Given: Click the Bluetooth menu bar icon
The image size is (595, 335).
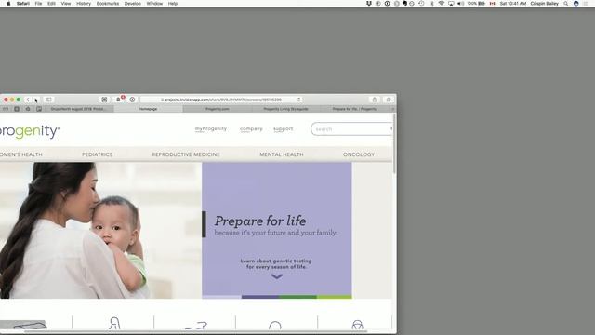Looking at the screenshot, I should 431,4.
